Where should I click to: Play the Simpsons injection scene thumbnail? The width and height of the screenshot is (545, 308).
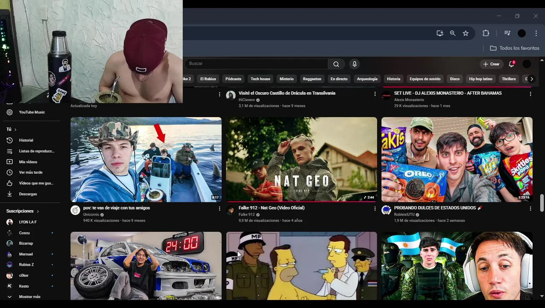point(302,266)
